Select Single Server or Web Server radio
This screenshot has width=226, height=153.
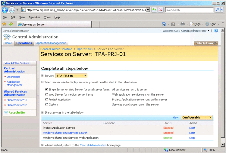46,90
